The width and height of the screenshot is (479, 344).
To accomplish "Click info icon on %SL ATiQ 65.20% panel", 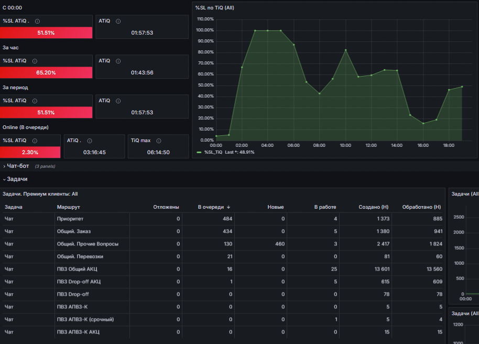I will (35, 61).
